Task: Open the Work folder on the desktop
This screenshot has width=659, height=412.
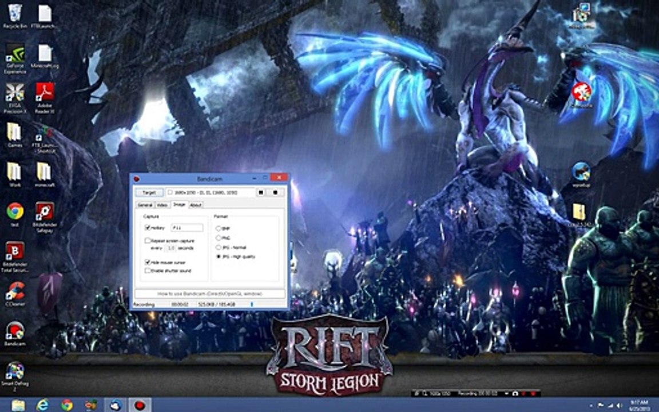Action: (x=15, y=174)
